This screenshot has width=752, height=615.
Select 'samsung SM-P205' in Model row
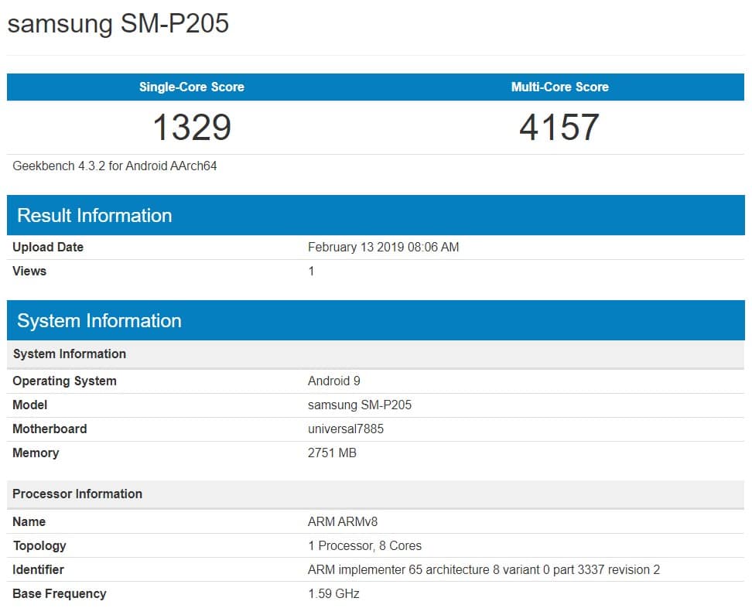(x=360, y=405)
